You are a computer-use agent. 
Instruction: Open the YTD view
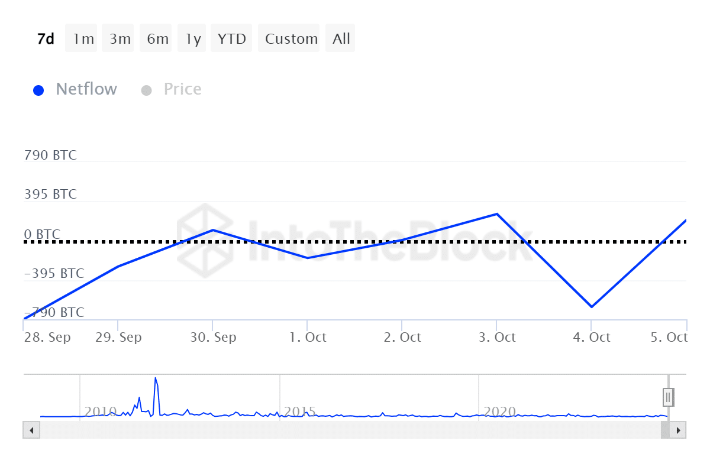(231, 38)
